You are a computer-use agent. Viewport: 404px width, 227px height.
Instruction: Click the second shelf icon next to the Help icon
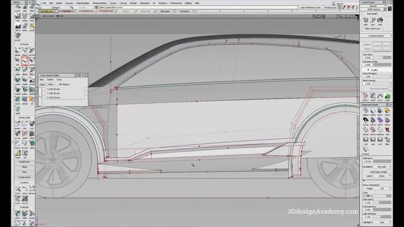(373, 20)
